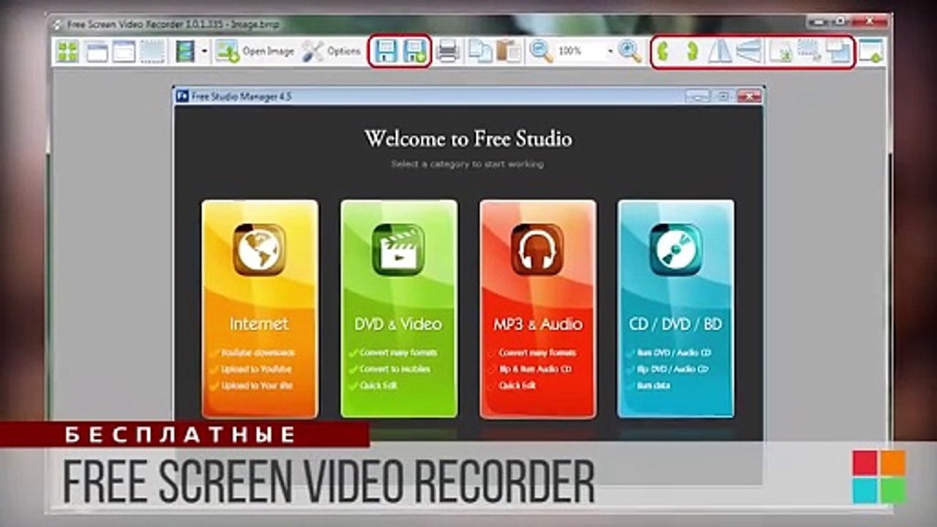Open the Options settings
Viewport: 937px width, 527px height.
click(x=332, y=51)
